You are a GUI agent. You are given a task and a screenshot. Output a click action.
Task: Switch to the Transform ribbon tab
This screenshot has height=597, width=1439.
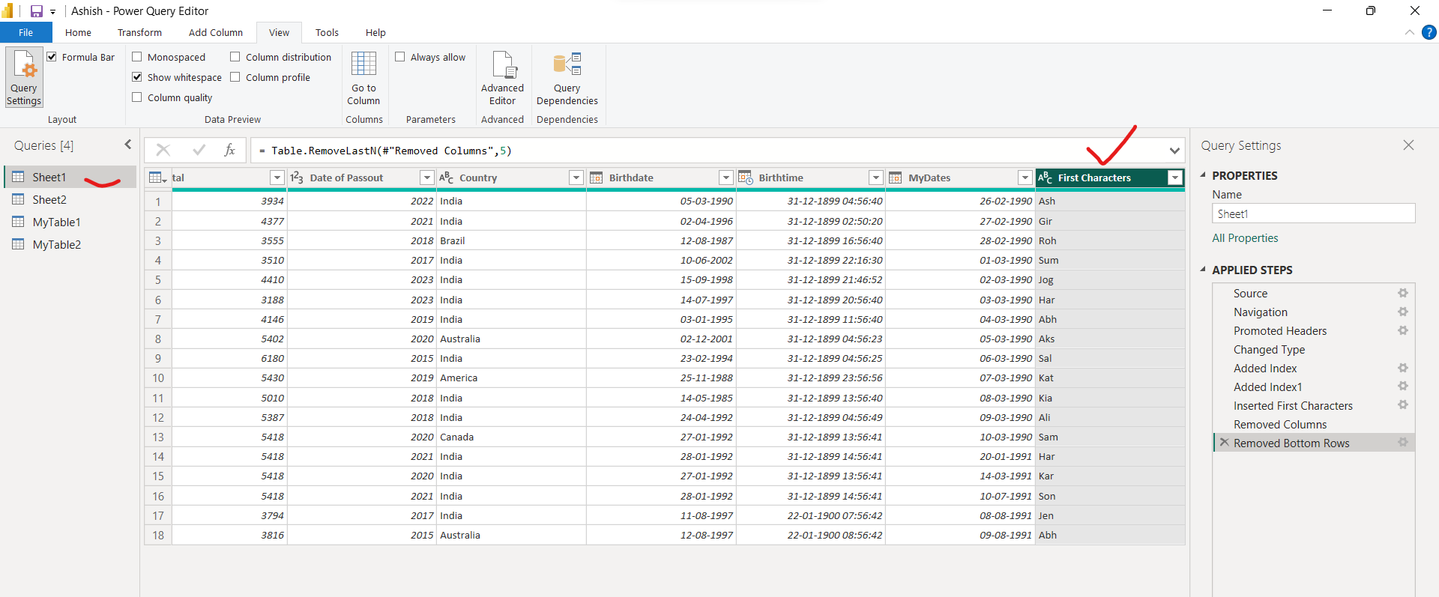[x=139, y=33]
